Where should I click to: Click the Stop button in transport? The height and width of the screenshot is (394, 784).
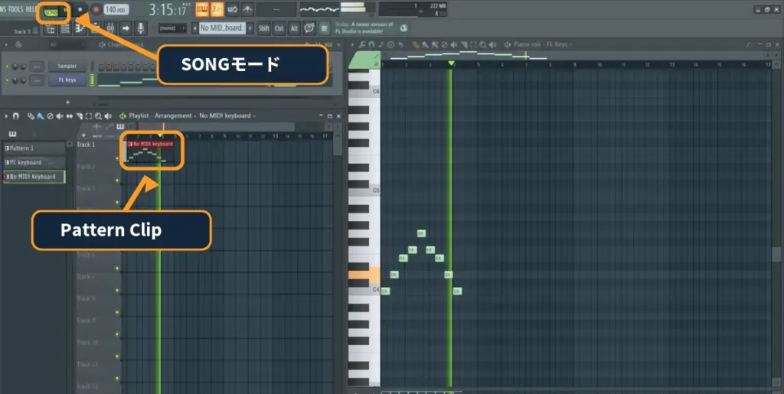tap(80, 9)
